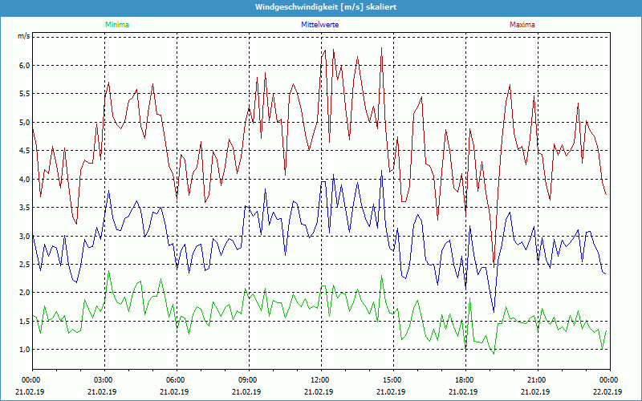Select the 18:00 time axis label
This screenshot has height=401, width=642.
[x=465, y=380]
